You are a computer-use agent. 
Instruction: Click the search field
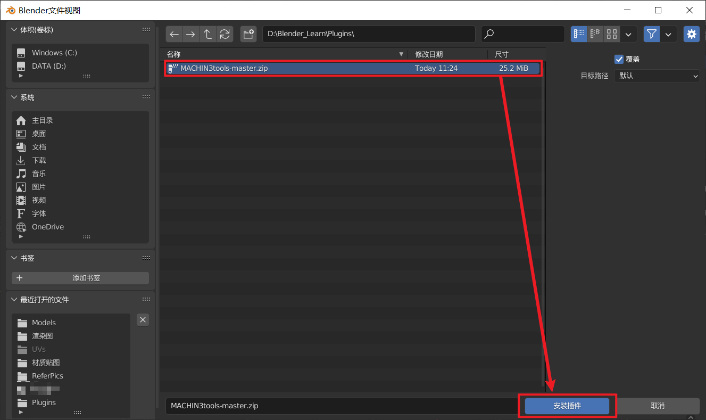point(522,34)
